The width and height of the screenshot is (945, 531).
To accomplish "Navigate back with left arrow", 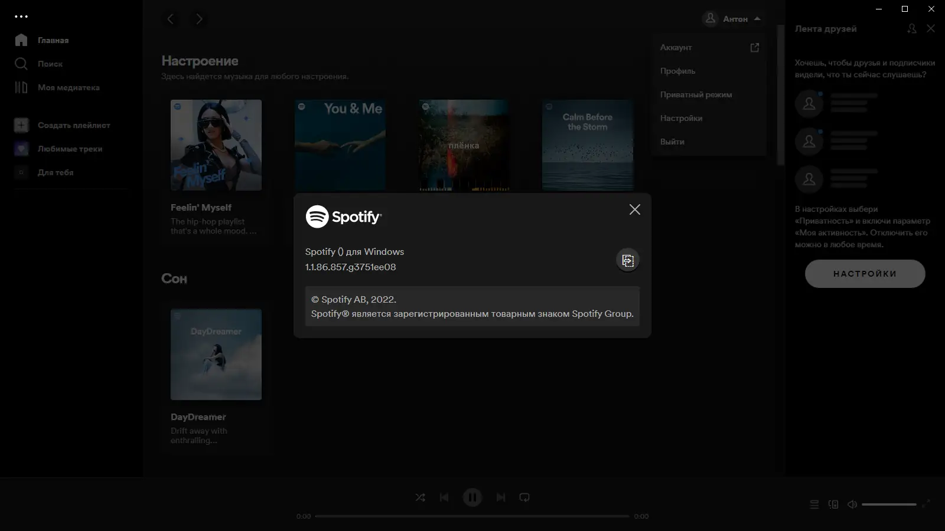I will tap(171, 19).
